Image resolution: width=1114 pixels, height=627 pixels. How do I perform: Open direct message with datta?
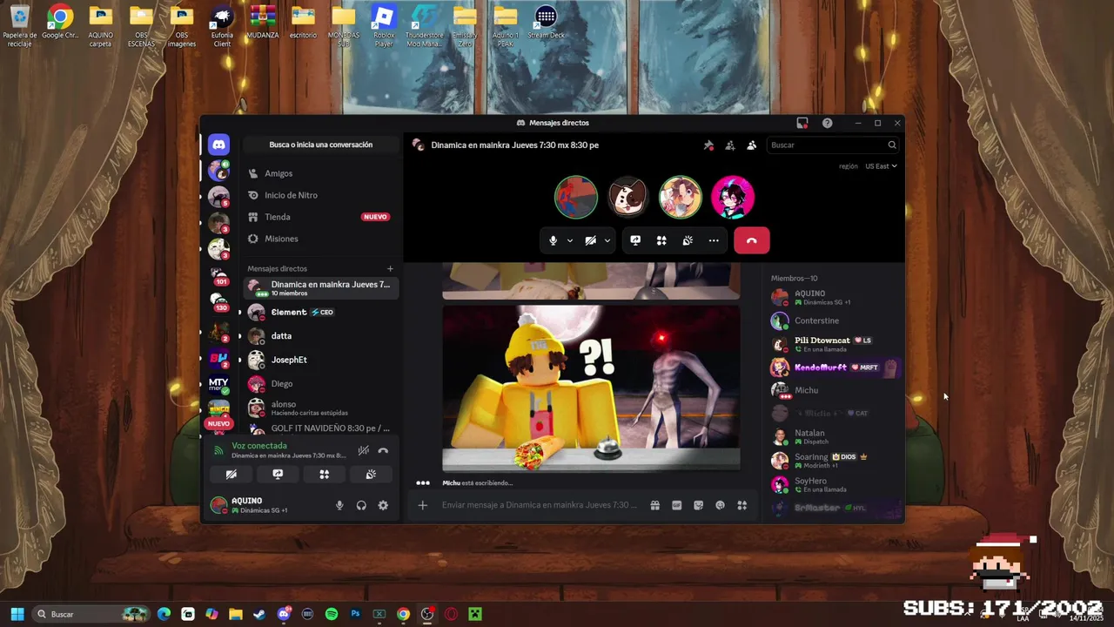[320, 335]
